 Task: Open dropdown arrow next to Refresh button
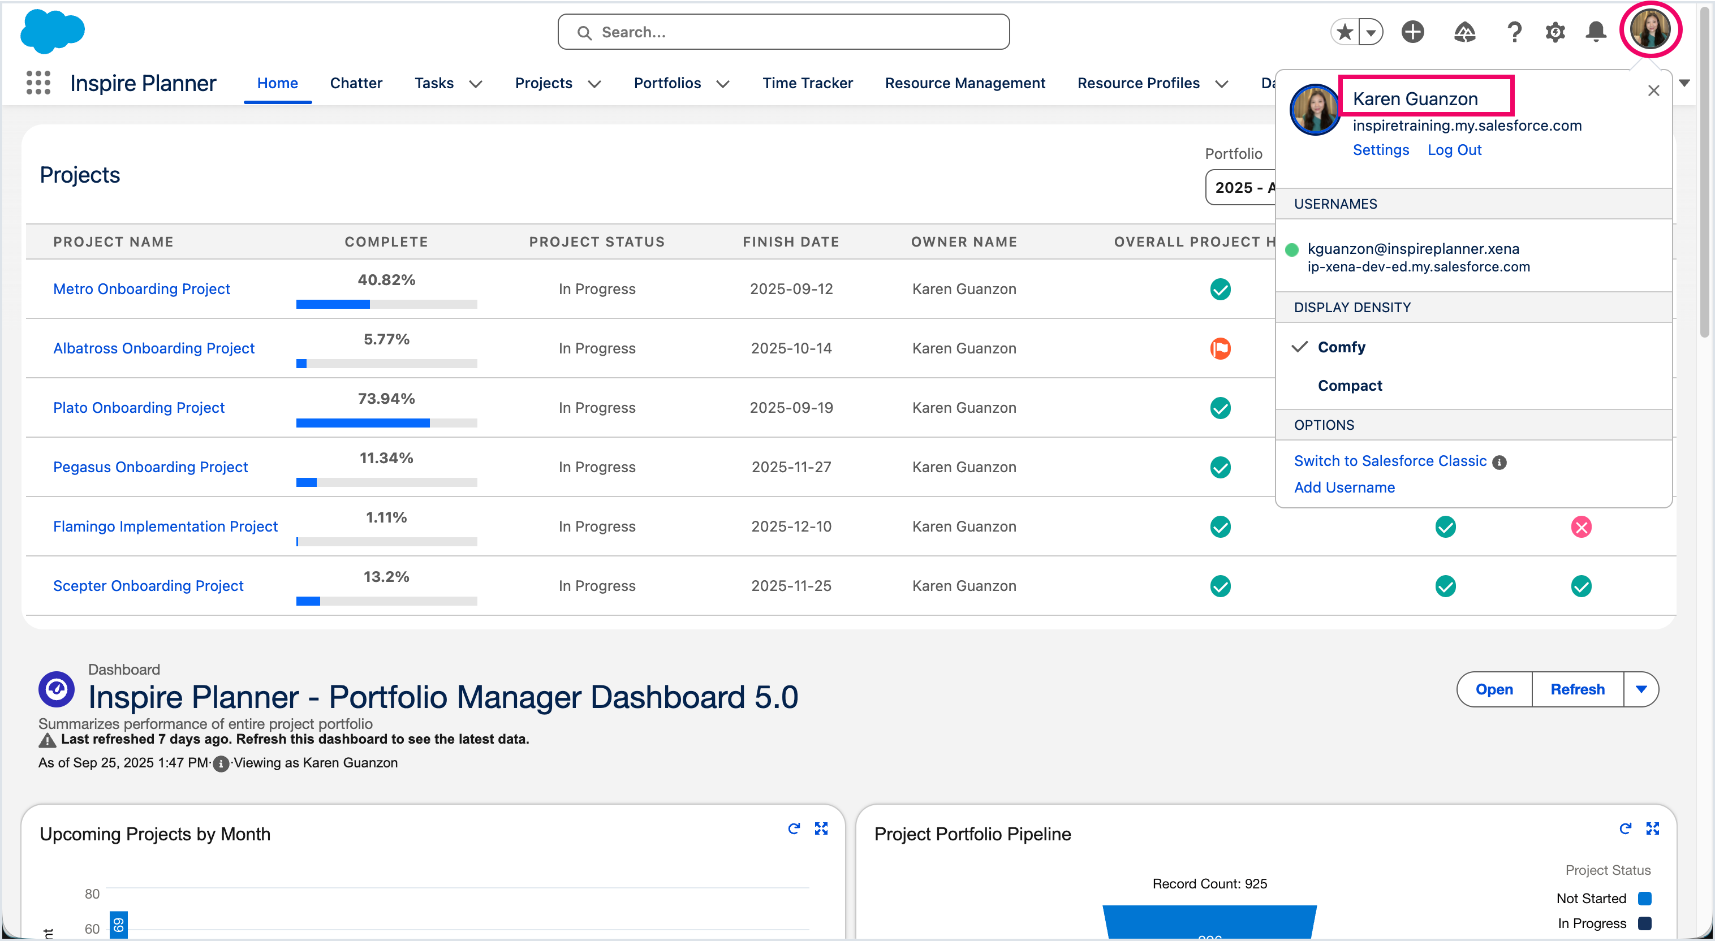click(x=1641, y=689)
